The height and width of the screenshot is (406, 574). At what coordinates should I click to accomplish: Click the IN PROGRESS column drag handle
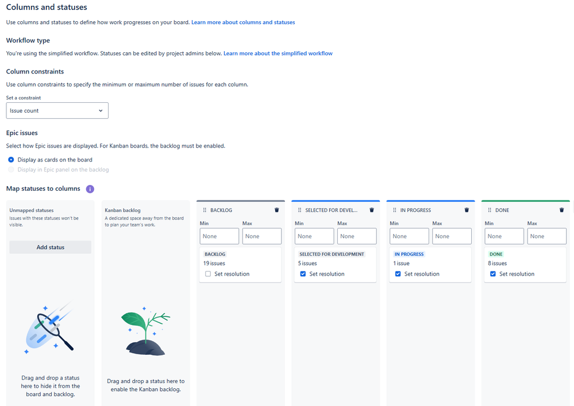[395, 210]
